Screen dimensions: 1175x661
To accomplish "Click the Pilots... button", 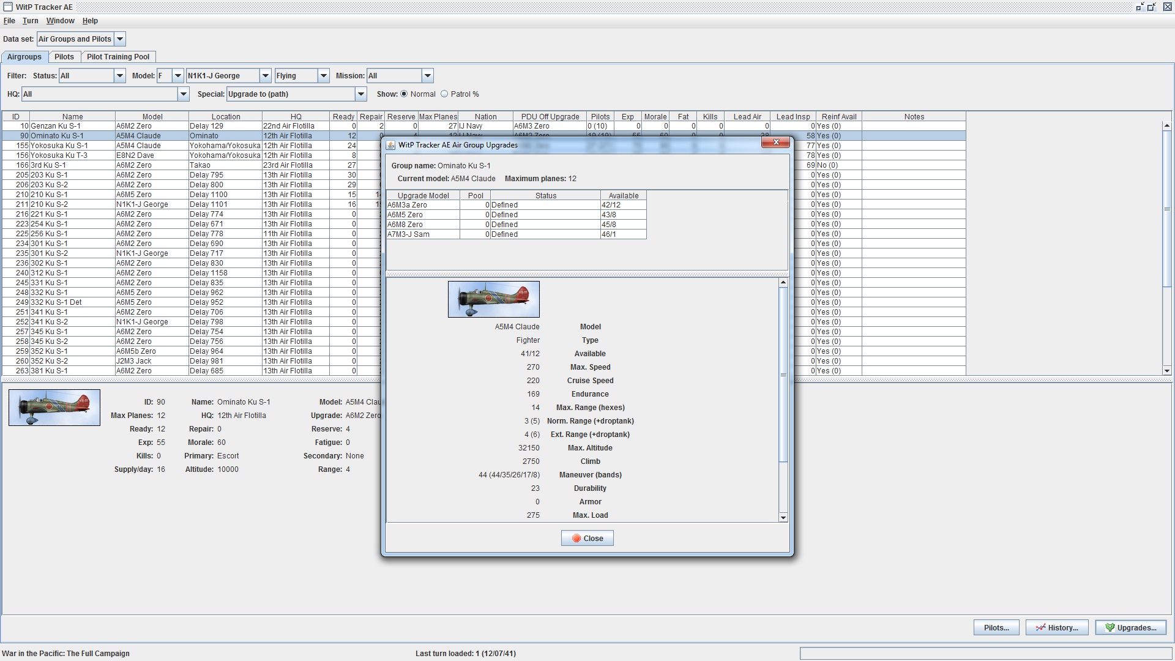I will [996, 628].
